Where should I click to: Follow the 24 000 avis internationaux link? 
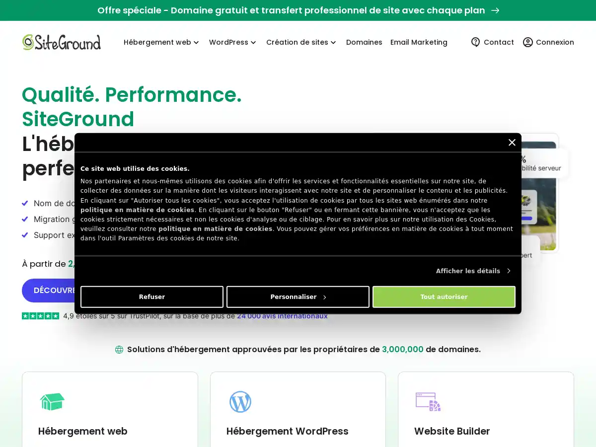[282, 315]
